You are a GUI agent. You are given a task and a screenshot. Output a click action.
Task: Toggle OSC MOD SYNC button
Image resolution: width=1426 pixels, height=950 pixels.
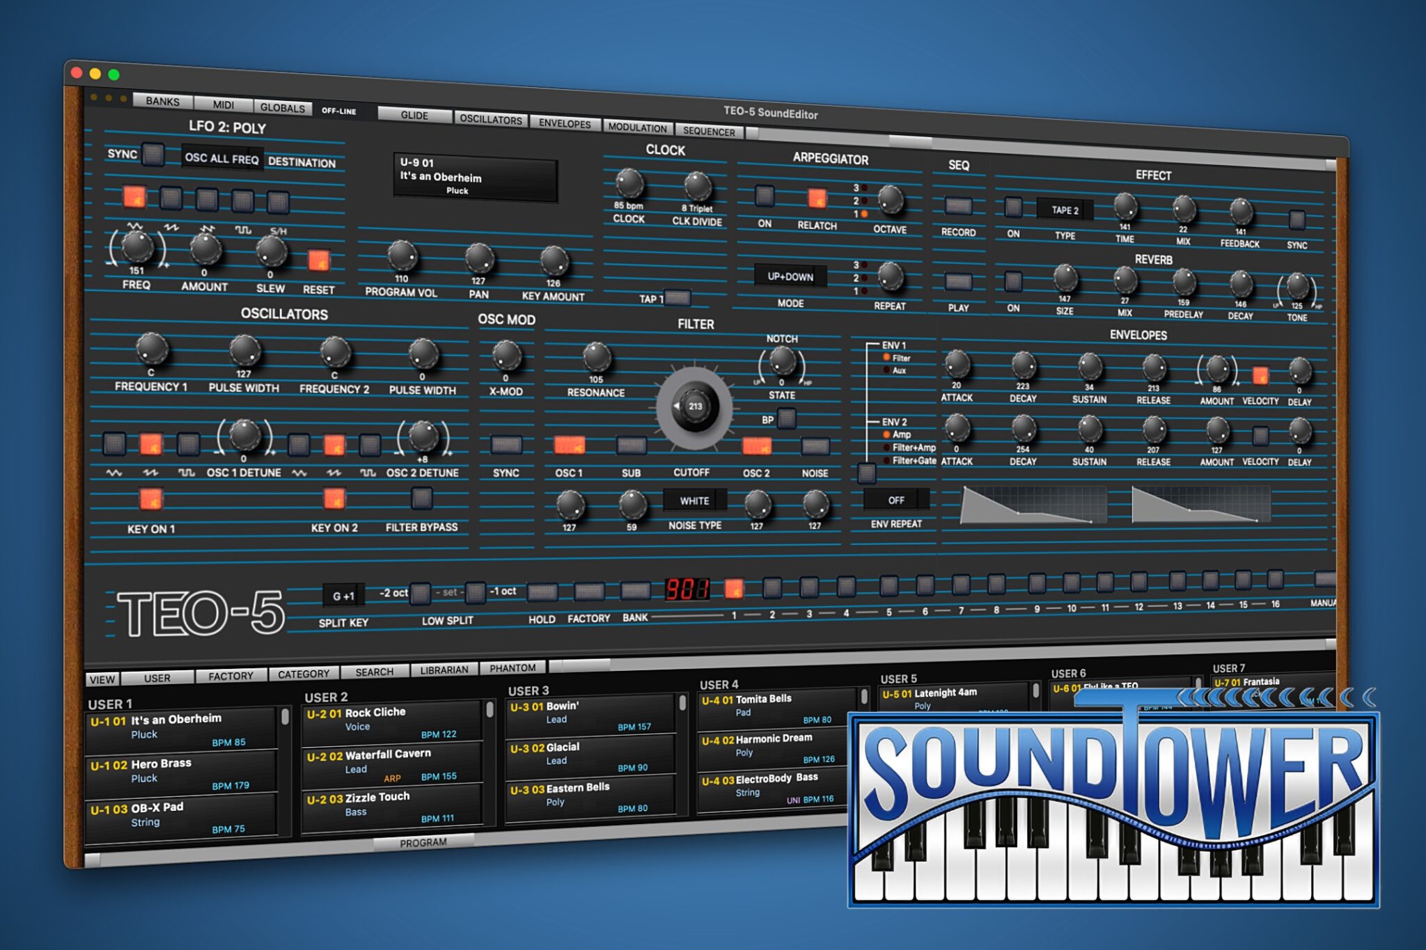[x=506, y=445]
